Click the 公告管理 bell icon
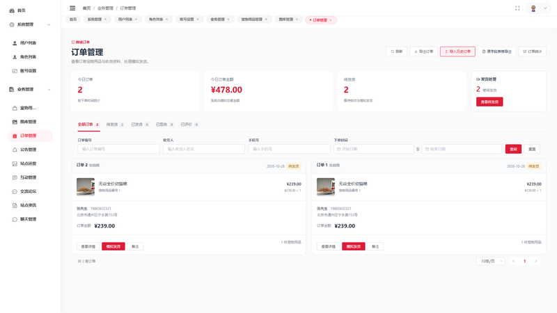Viewport: 557px width, 313px height. coord(15,150)
